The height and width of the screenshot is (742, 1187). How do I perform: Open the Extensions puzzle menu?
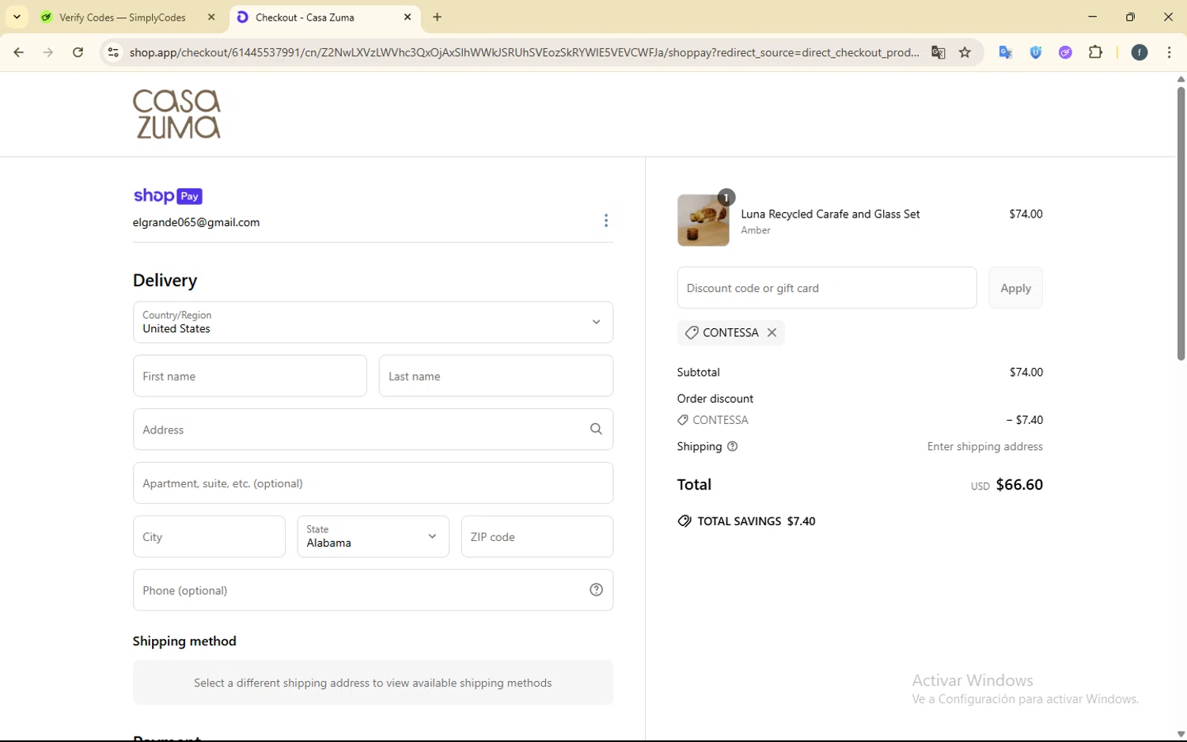[x=1096, y=52]
